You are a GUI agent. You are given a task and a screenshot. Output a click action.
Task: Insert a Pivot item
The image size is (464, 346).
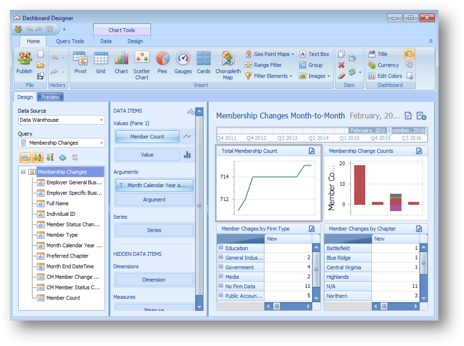(x=80, y=62)
